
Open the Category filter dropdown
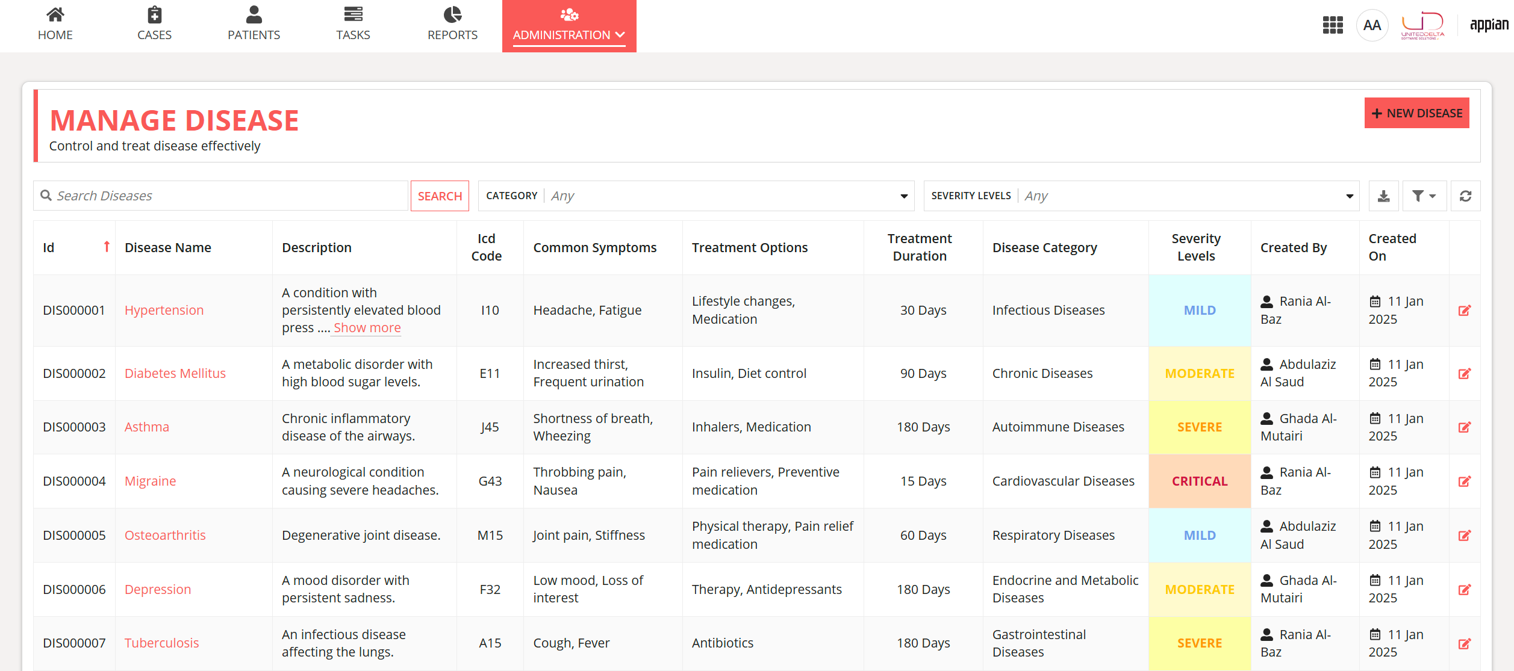pyautogui.click(x=696, y=196)
